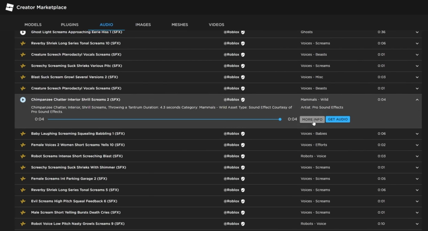
Task: Click Voices - Babies category text
Action: tap(313, 133)
